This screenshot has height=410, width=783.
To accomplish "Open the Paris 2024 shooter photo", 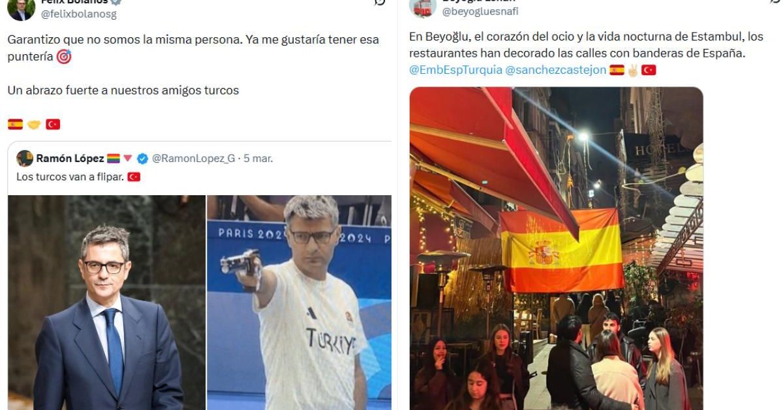I will click(299, 302).
